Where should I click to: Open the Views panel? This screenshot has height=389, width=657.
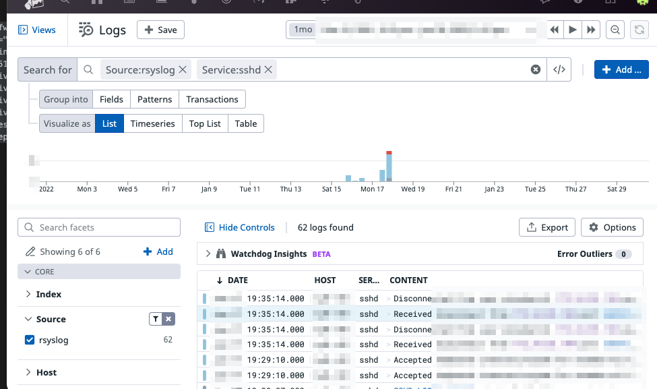(37, 30)
